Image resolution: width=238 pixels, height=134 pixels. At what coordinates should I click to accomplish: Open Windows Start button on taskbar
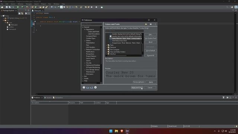[x=111, y=131]
